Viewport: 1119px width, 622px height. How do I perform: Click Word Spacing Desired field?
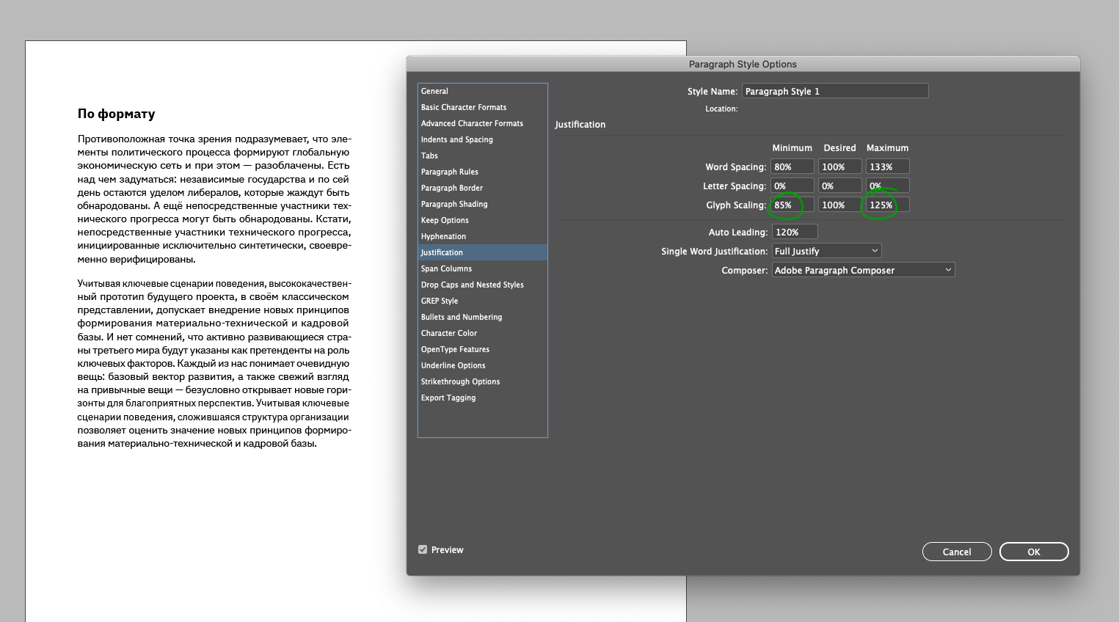[x=839, y=167]
